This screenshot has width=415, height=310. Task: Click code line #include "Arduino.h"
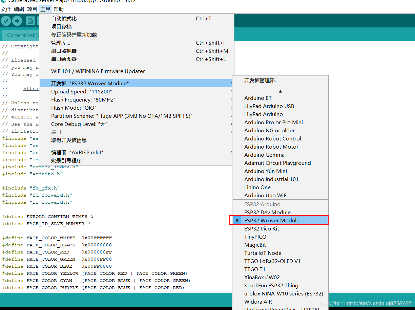tap(33, 174)
